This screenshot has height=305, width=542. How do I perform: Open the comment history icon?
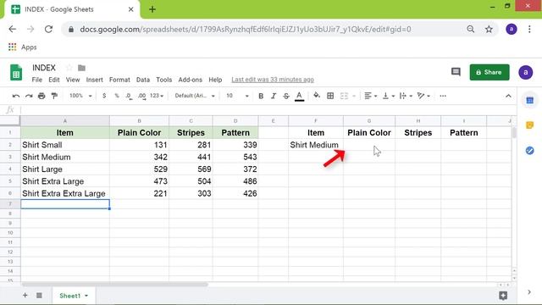(x=456, y=72)
